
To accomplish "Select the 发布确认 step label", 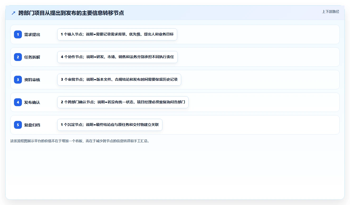I will (32, 102).
